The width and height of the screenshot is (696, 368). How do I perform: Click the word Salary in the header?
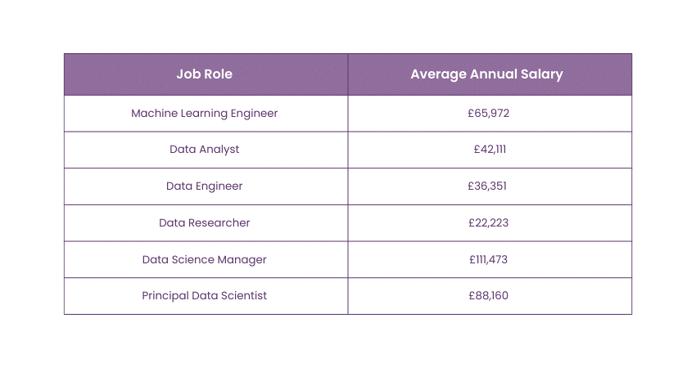click(545, 74)
